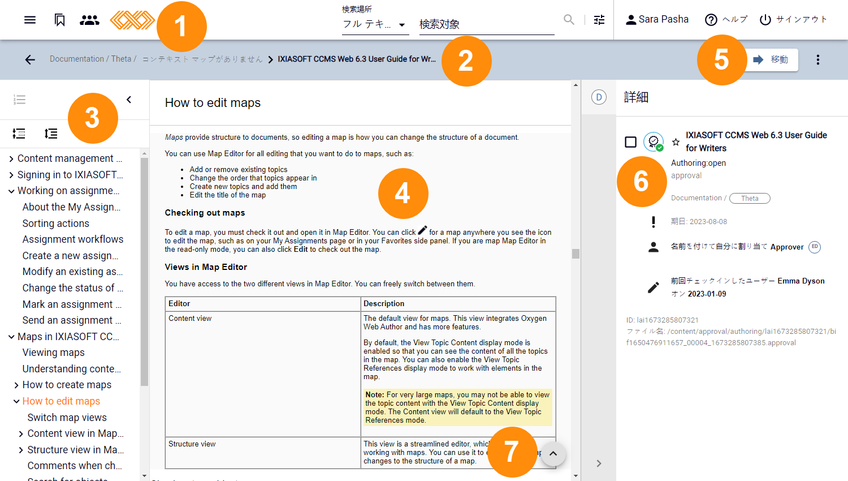Open the search location dropdown
848x481 pixels.
[375, 24]
